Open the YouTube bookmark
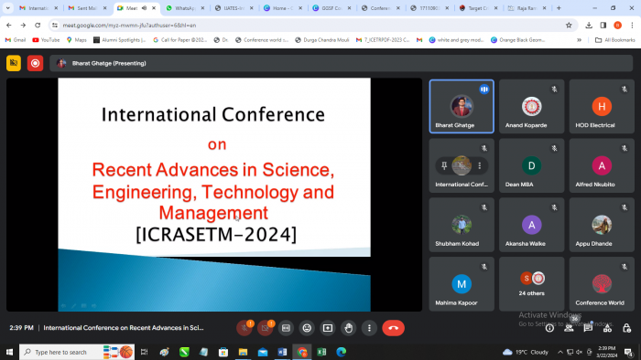This screenshot has height=360, width=641. [x=46, y=40]
